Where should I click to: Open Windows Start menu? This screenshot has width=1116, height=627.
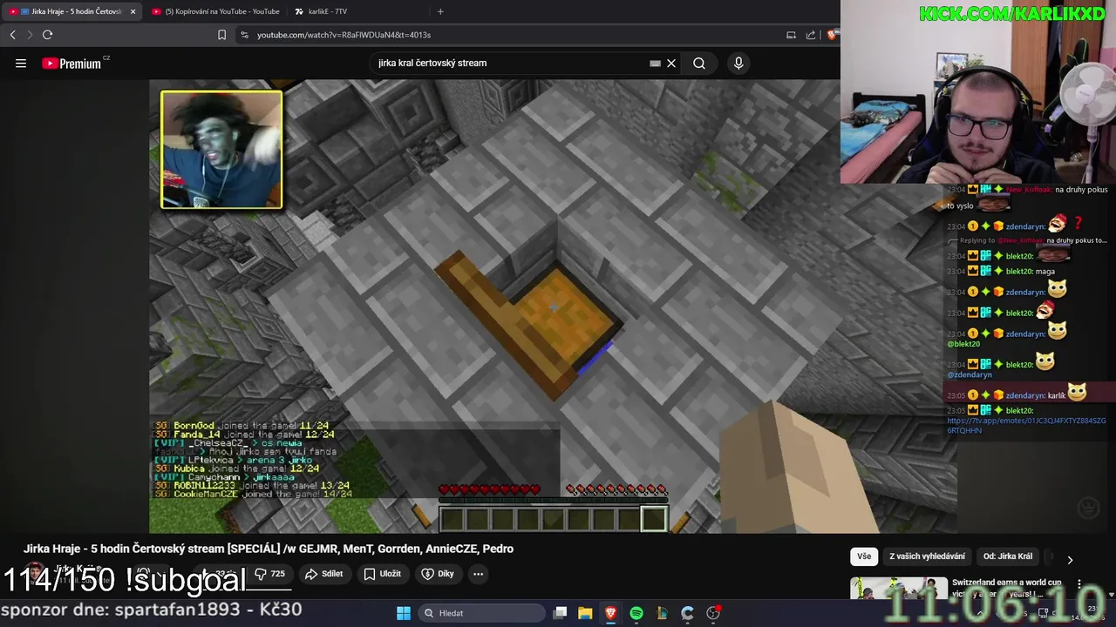[404, 613]
